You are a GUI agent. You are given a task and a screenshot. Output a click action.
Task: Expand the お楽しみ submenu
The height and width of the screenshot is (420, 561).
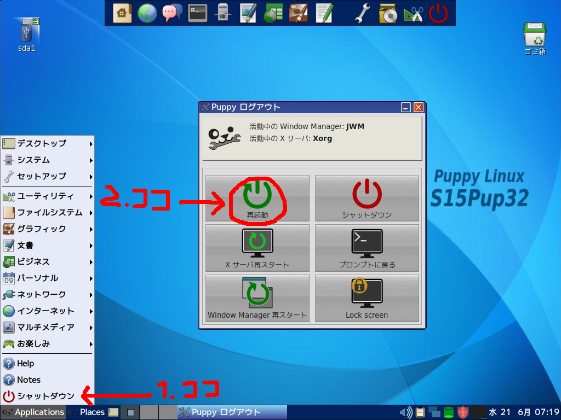(47, 344)
